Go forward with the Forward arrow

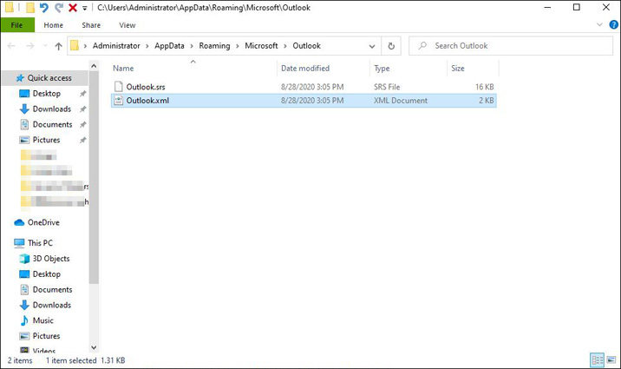30,46
